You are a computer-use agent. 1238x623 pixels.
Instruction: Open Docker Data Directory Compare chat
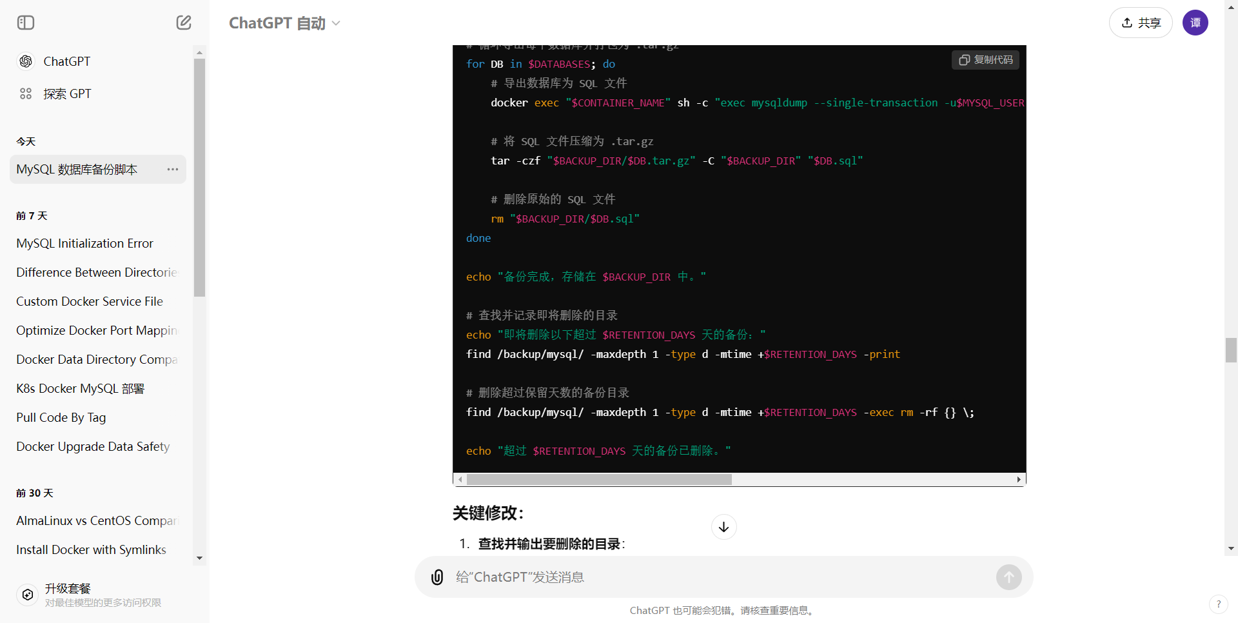[x=97, y=359]
